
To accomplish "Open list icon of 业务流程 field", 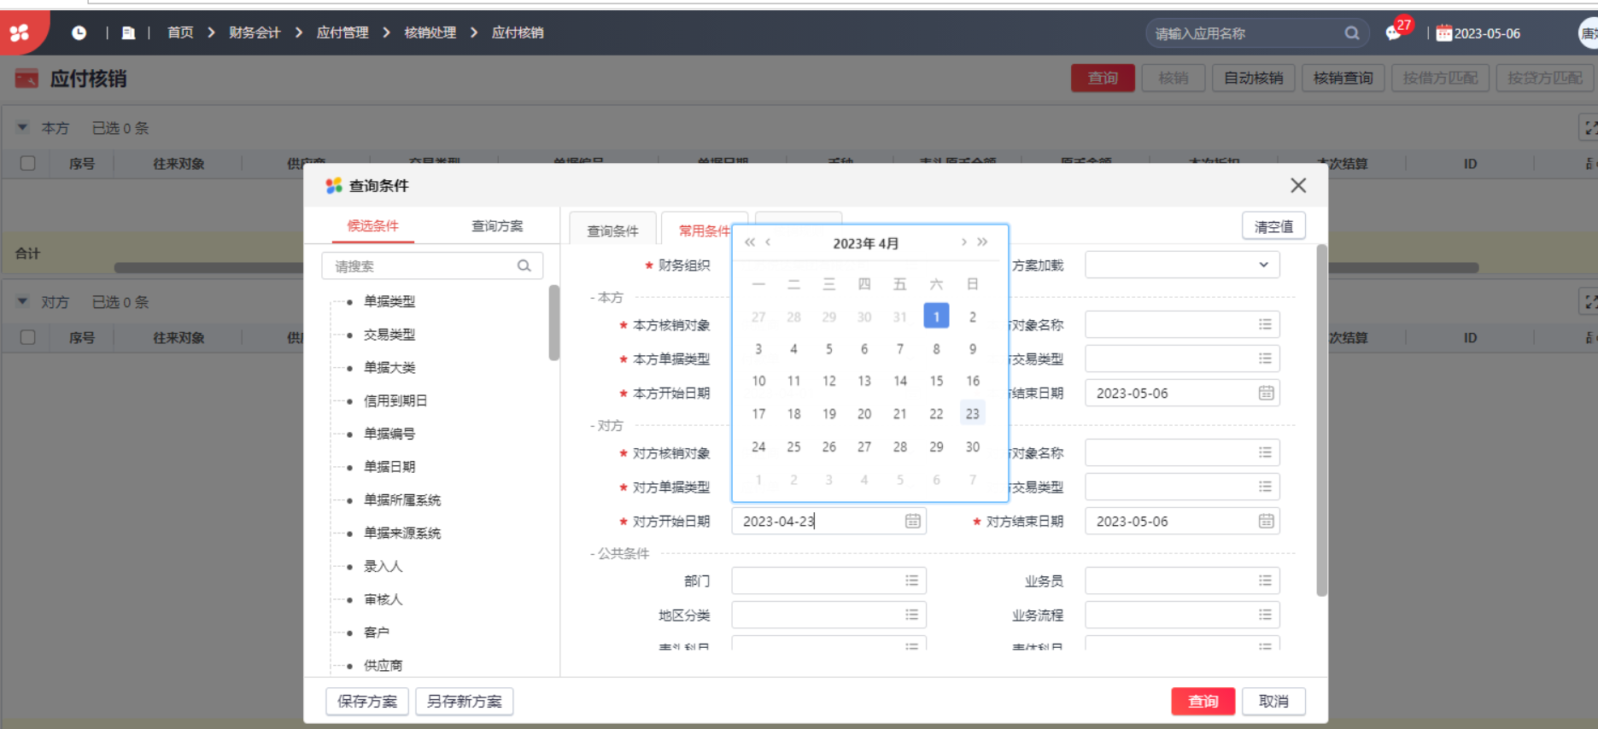I will (1265, 615).
